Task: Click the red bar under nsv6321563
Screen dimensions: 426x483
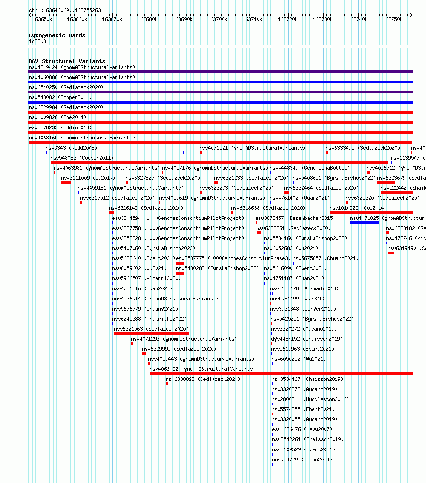Action: coord(151,333)
